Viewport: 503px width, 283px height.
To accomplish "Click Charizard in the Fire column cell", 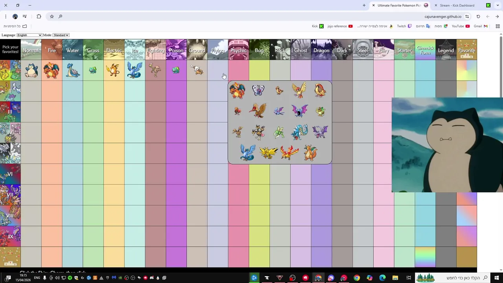I will click(51, 70).
